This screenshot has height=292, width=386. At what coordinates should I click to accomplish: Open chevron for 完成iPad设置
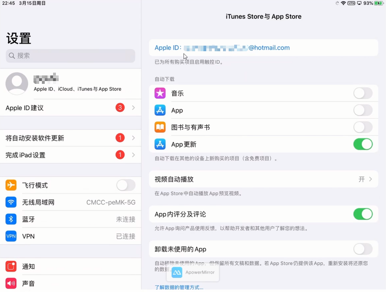(x=134, y=155)
